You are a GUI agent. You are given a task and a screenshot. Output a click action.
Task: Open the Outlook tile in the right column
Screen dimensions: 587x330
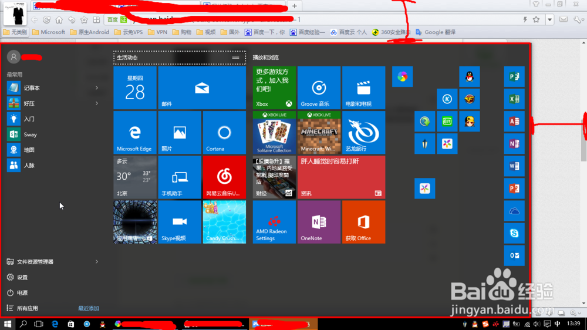[x=514, y=255]
